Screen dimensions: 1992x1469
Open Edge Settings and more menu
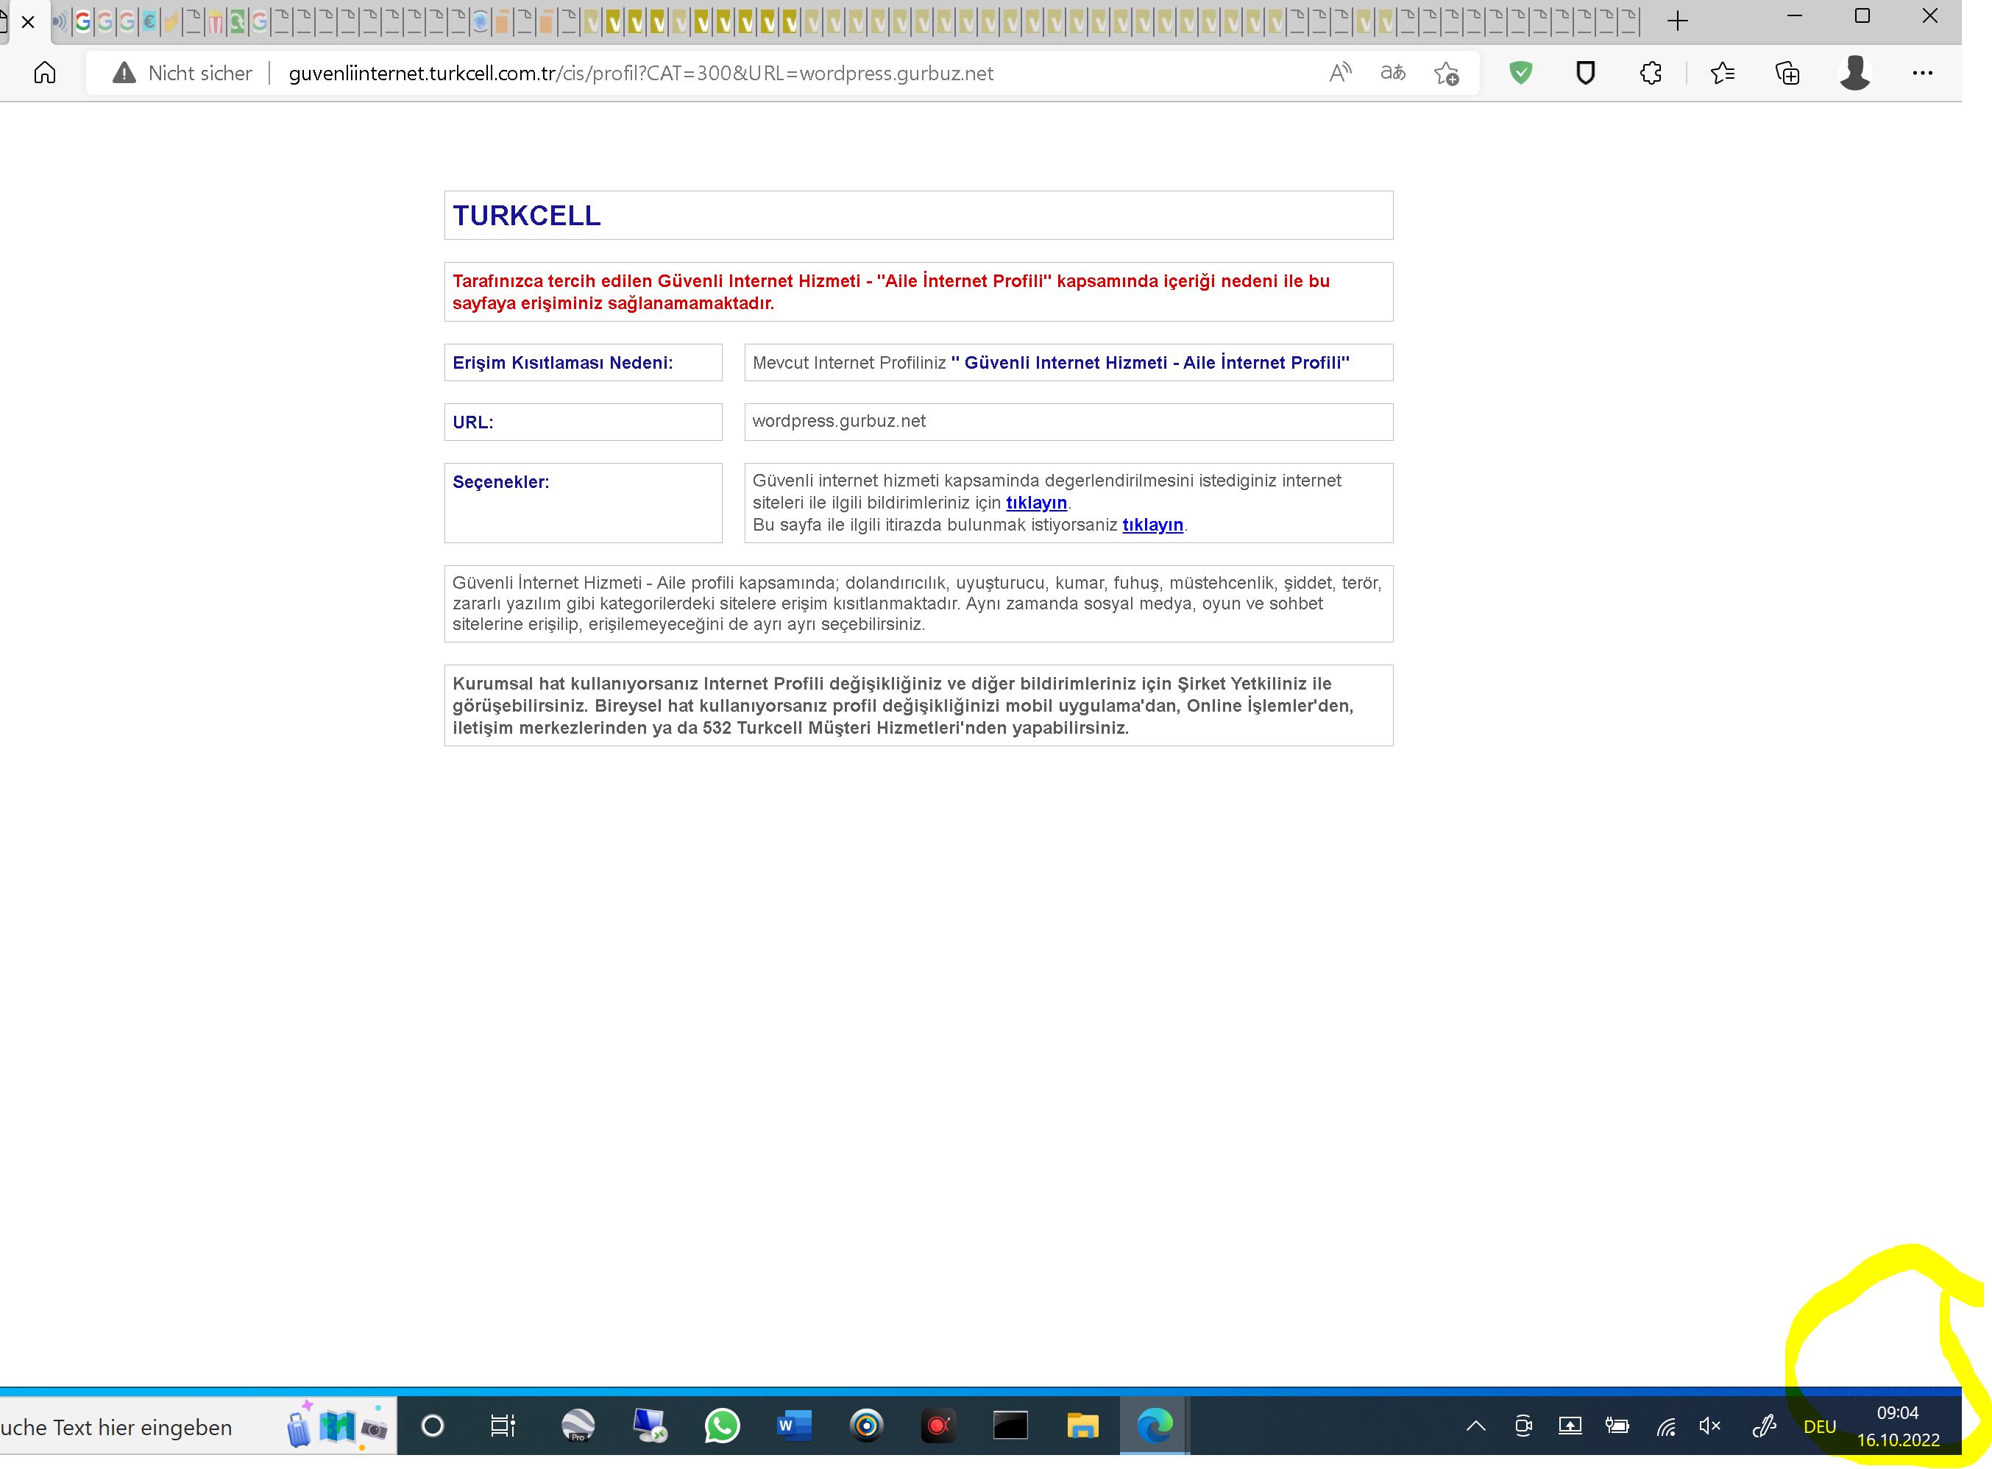(x=1922, y=73)
